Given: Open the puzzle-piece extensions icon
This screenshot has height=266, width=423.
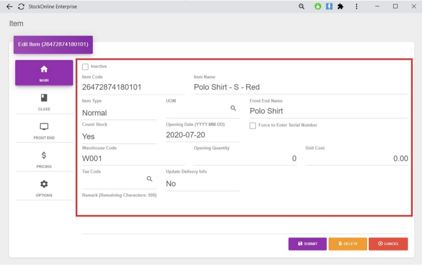Looking at the screenshot, I should 341,7.
